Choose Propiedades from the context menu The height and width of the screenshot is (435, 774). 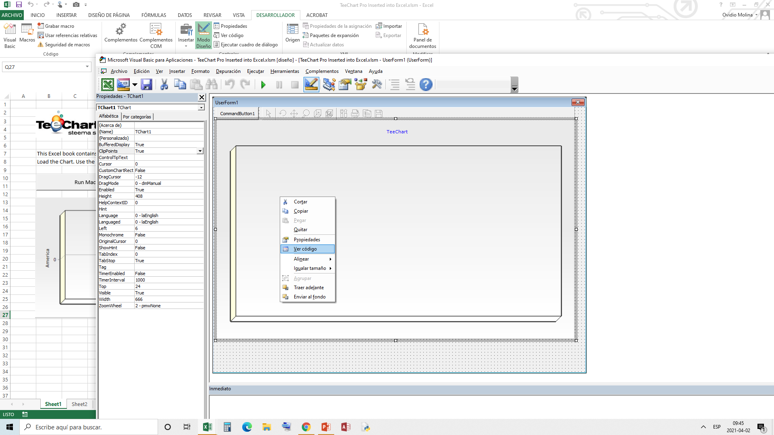pos(308,240)
